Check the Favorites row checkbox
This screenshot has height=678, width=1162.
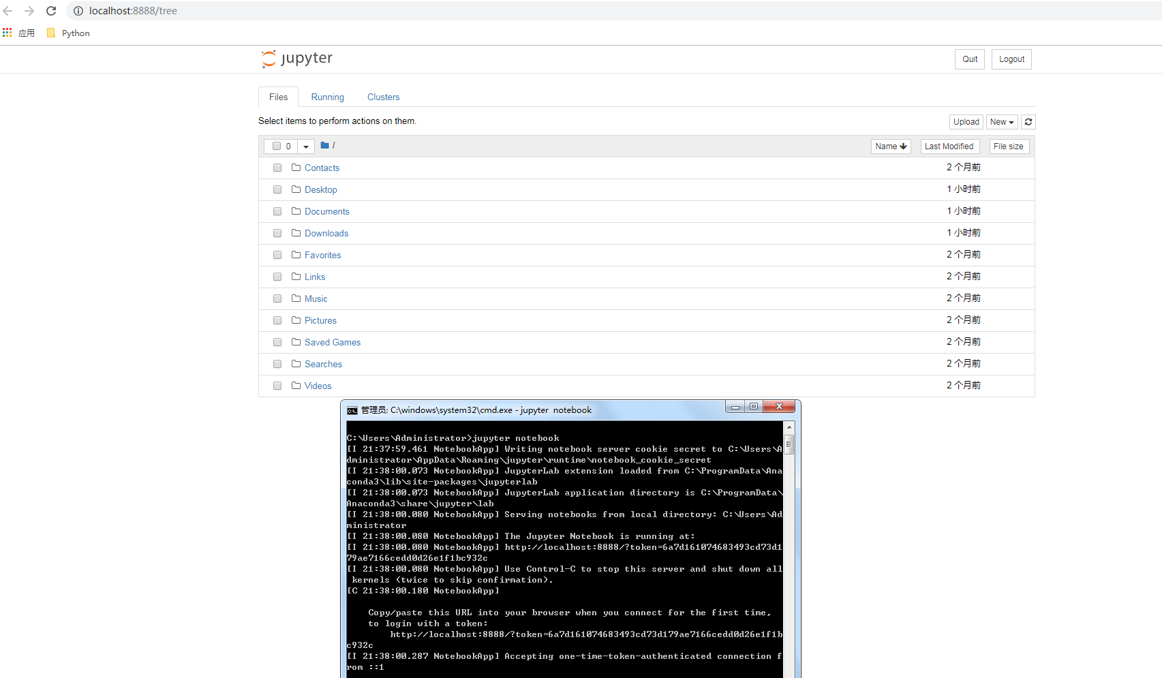277,255
